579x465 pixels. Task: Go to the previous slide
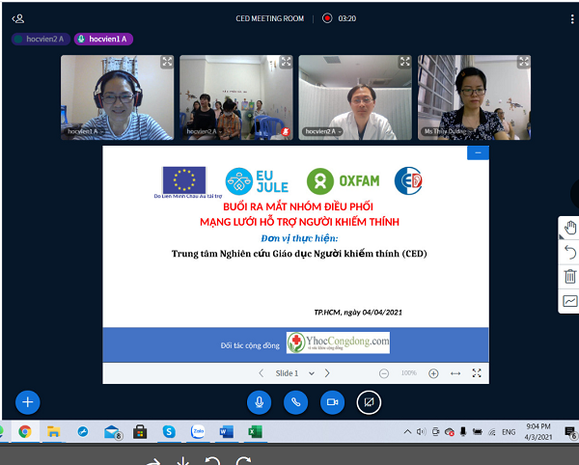click(262, 373)
